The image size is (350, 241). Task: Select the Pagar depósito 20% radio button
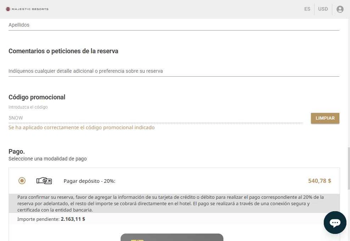click(x=22, y=180)
